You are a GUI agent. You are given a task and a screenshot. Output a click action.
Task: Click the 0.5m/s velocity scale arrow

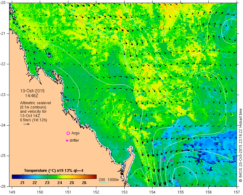click(26, 124)
